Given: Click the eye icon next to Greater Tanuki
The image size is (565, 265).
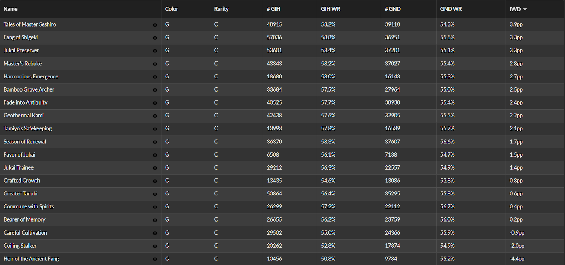Looking at the screenshot, I should (155, 194).
